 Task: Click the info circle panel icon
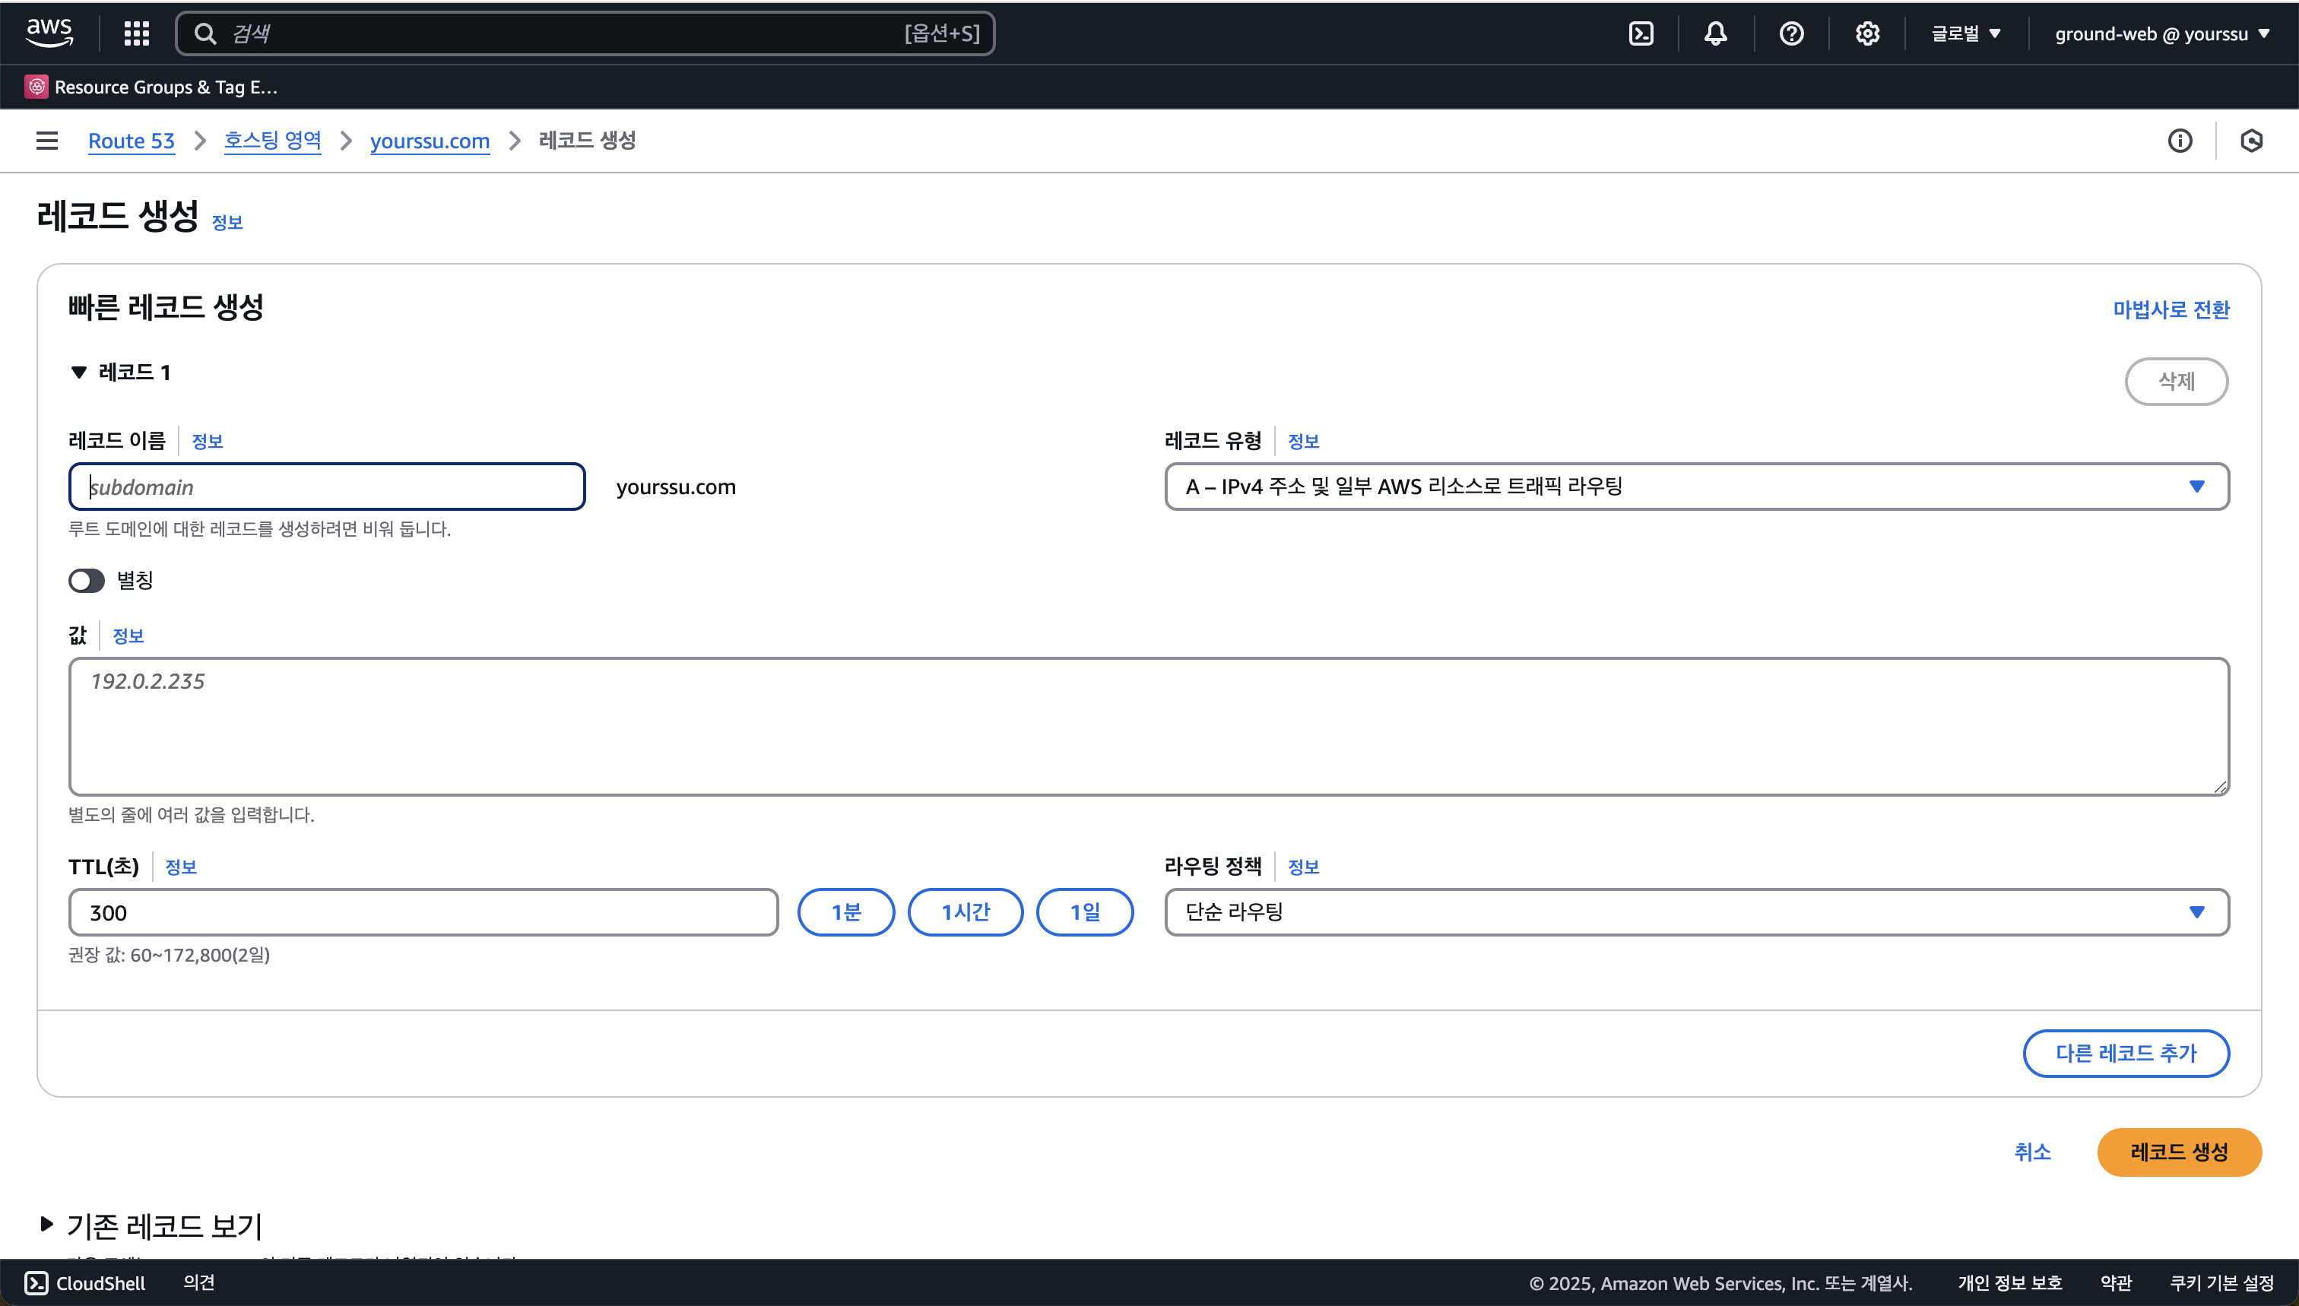tap(2180, 141)
